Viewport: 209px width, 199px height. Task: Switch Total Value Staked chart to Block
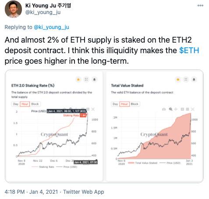(135, 104)
